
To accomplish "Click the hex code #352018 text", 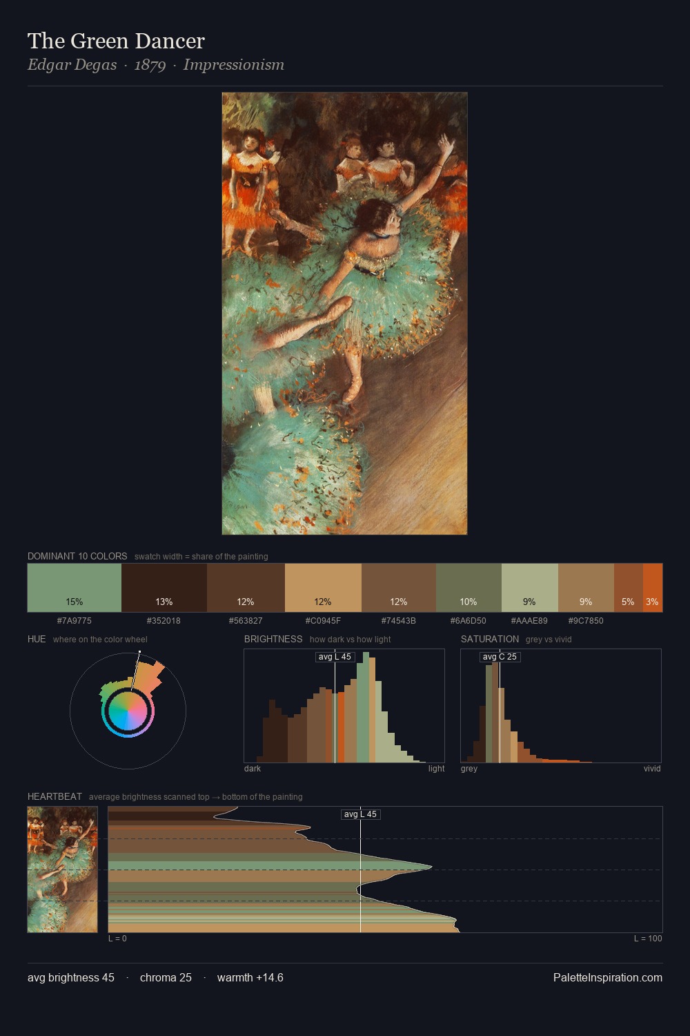I will point(164,620).
